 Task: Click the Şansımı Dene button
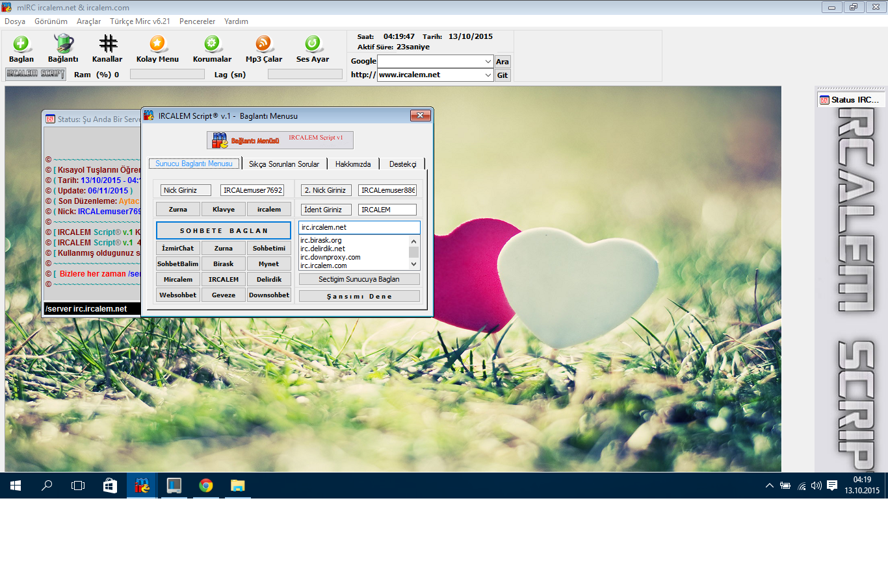[x=359, y=296]
